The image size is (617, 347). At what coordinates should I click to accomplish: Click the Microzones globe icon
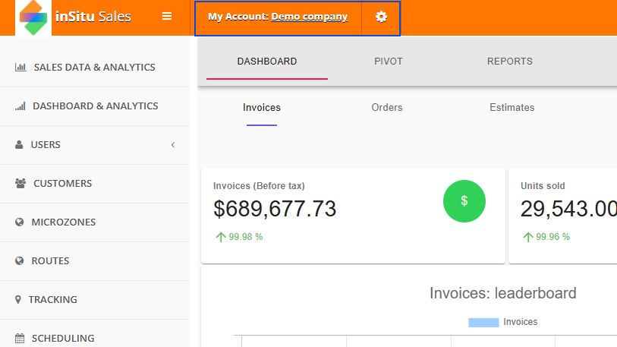click(x=19, y=222)
